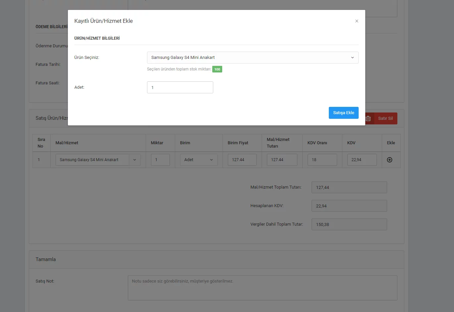Select the Vergiler Dahil Toplam Tutar field
Image resolution: width=454 pixels, height=312 pixels.
349,224
